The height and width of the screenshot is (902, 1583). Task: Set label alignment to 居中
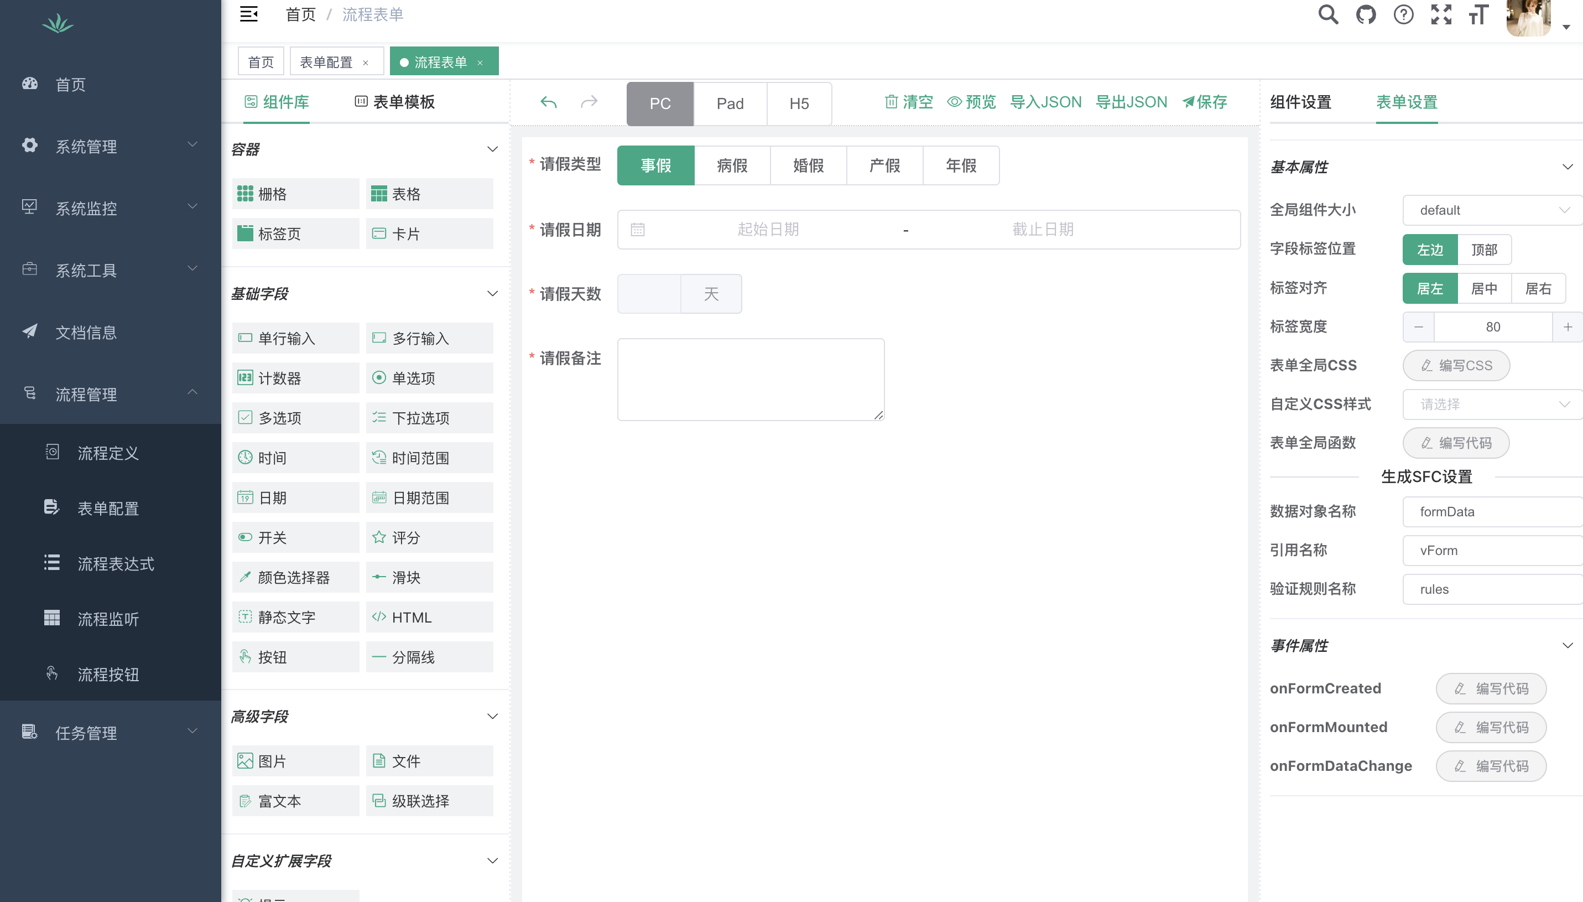tap(1484, 289)
